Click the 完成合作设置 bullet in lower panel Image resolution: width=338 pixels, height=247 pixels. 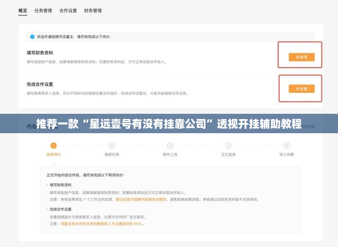pos(60,209)
